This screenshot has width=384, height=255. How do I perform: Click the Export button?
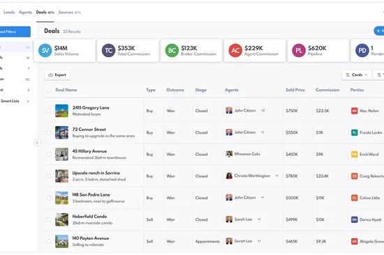(x=57, y=75)
